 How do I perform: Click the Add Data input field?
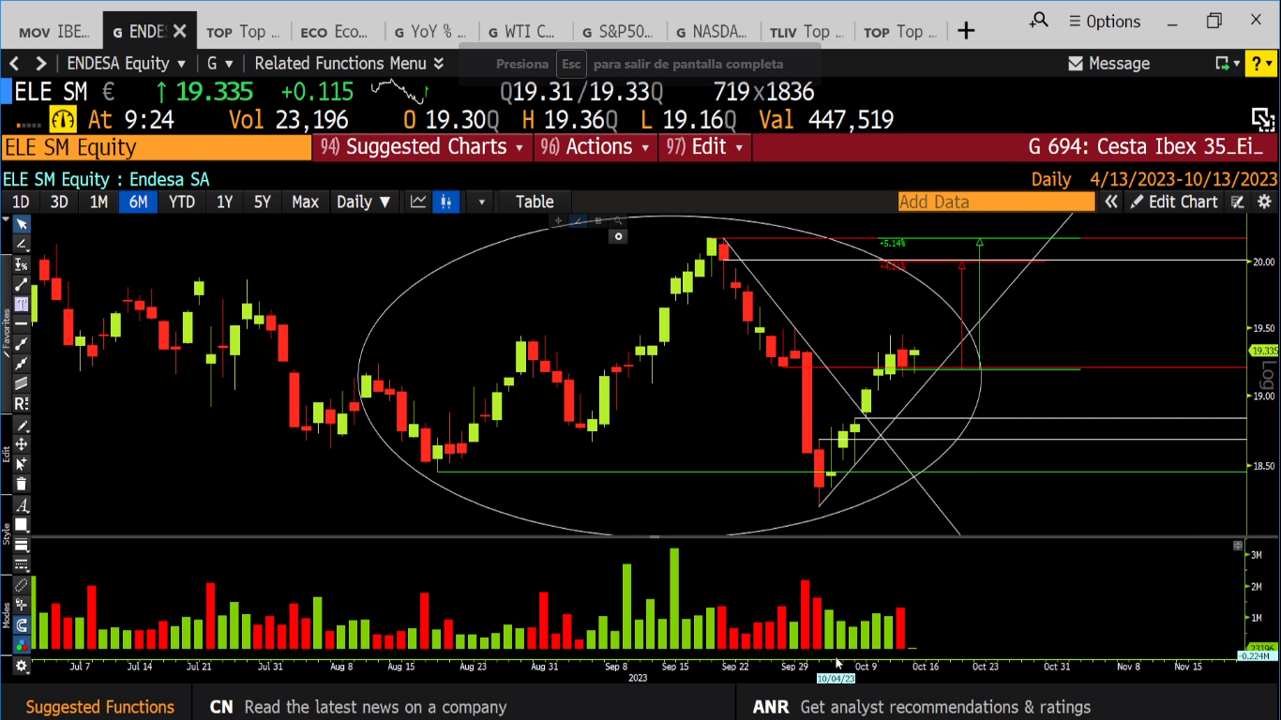click(x=996, y=202)
